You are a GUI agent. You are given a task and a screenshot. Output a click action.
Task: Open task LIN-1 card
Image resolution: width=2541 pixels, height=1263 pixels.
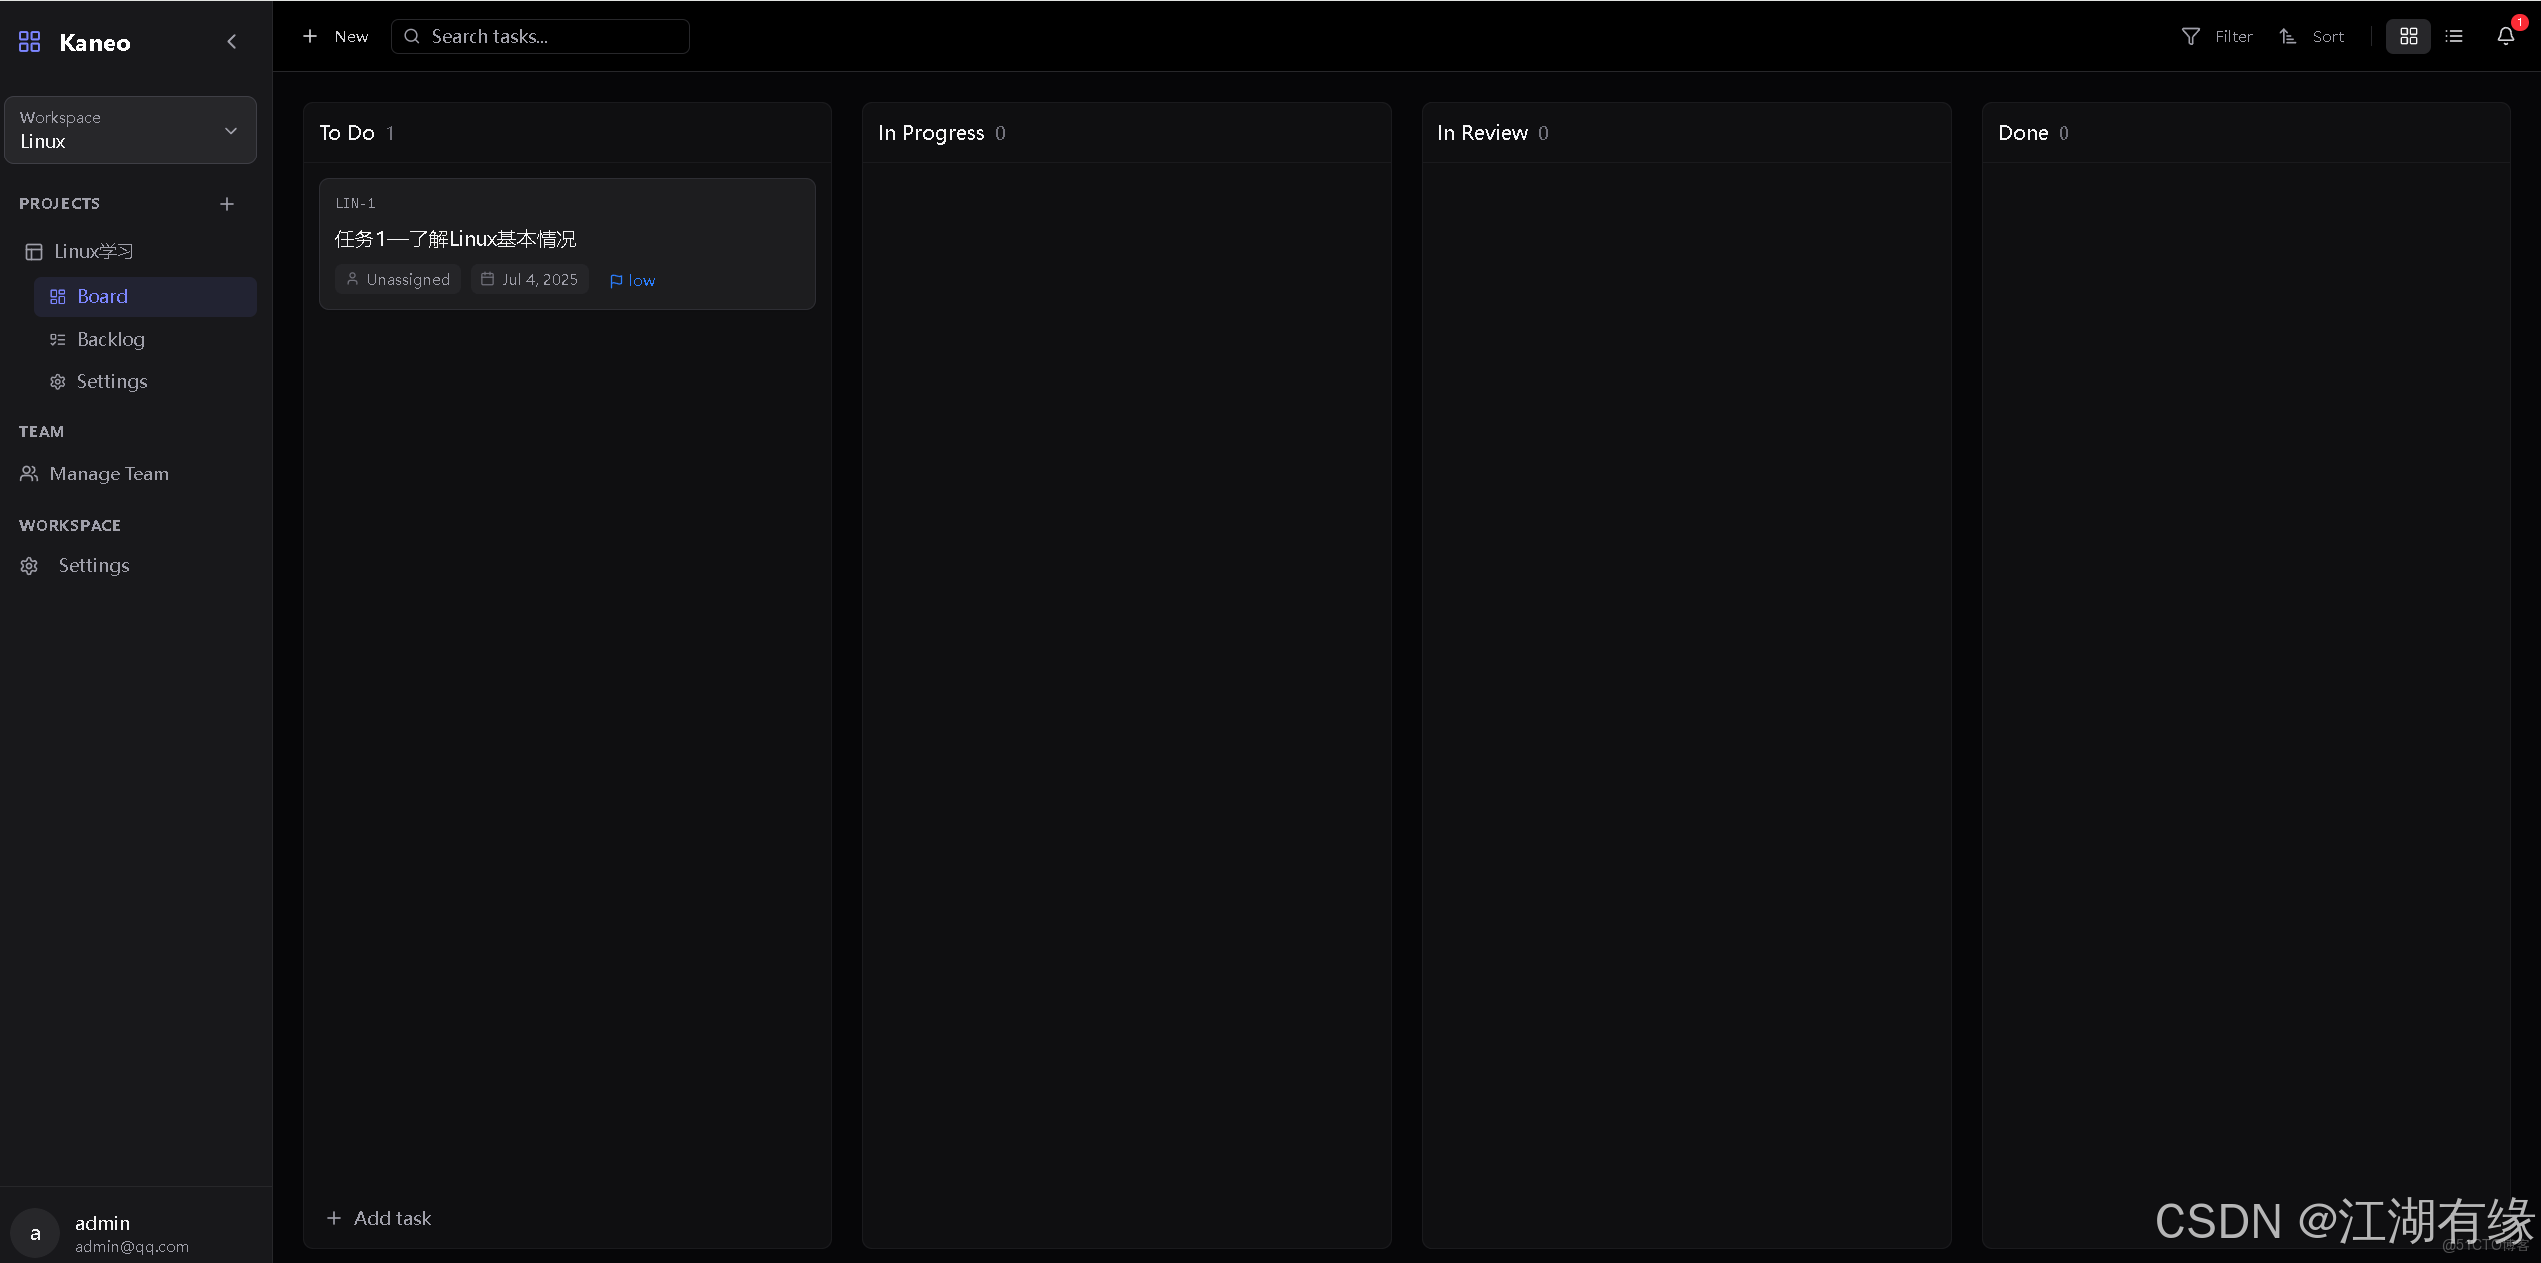[566, 239]
